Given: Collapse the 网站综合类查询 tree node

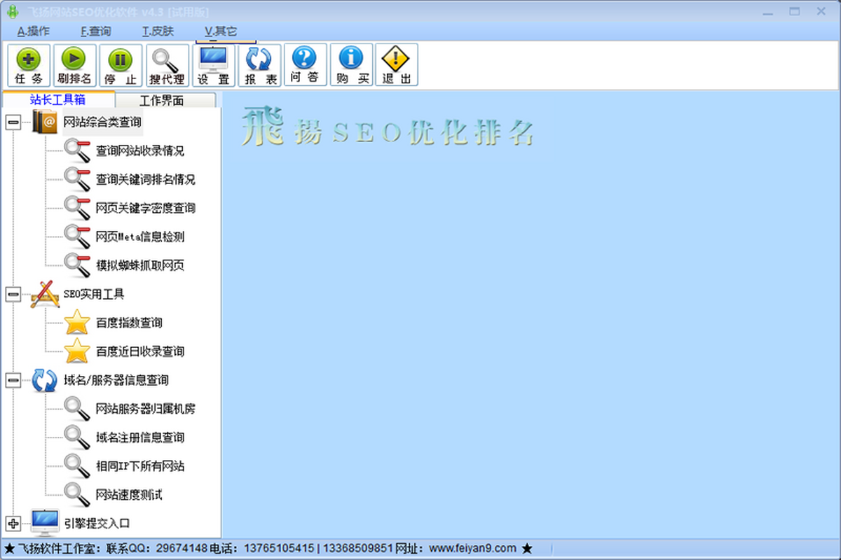Looking at the screenshot, I should tap(13, 122).
